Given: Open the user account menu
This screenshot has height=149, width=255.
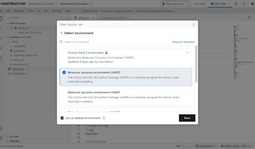Looking at the screenshot, I should click(245, 3).
